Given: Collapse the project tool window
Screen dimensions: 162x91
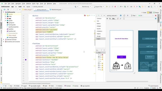Looking at the screenshot, I should (x=20, y=10).
